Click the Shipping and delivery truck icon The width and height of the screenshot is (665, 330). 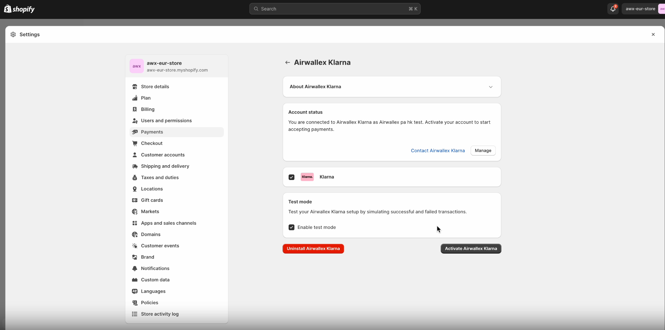click(x=135, y=166)
